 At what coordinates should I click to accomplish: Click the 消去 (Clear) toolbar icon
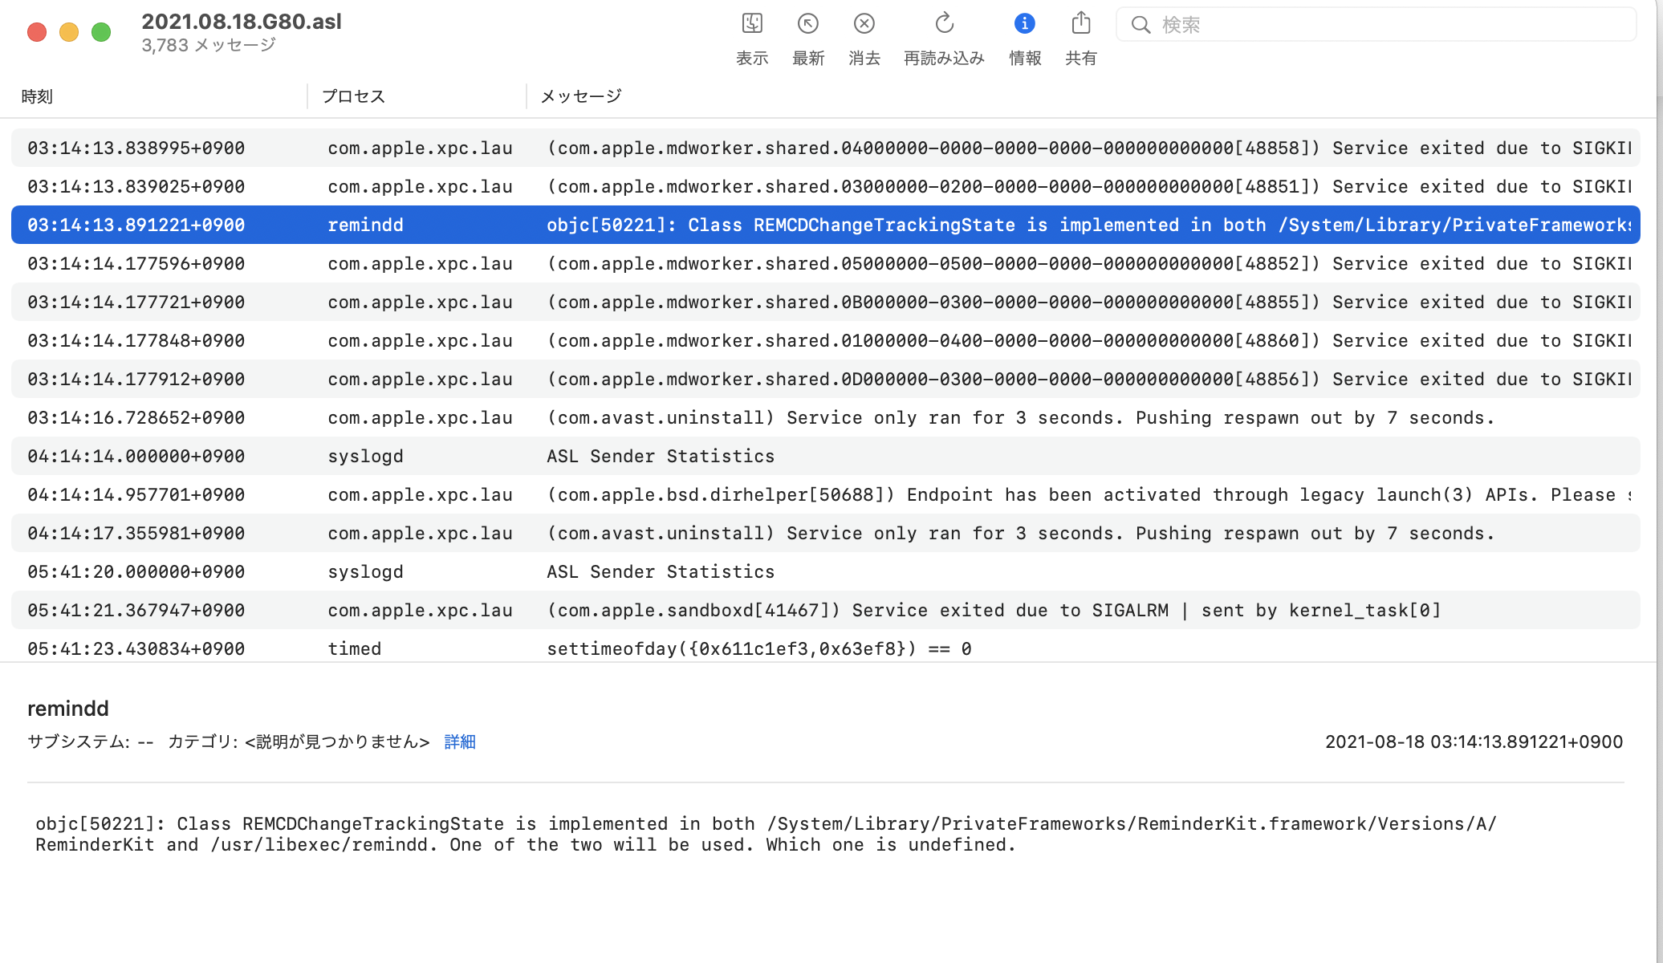click(x=864, y=24)
